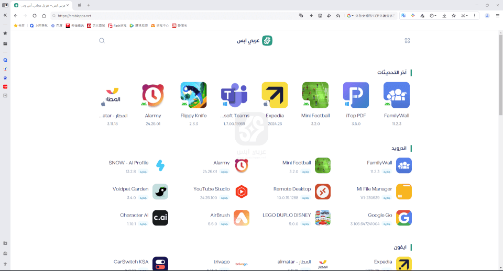This screenshot has height=271, width=503.
Task: Open the 爱淘宝 bookmark
Action: coord(179,26)
